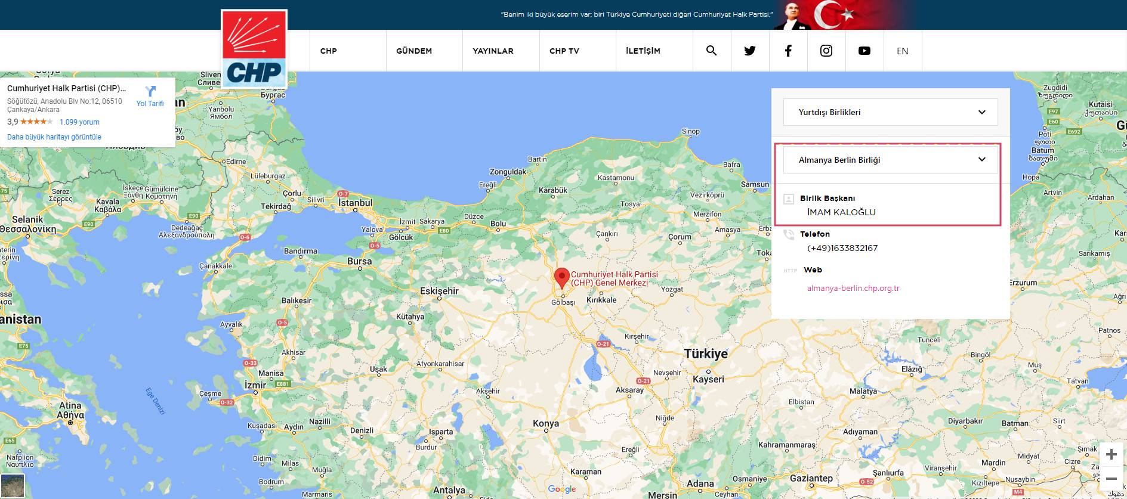
Task: Click the Birlik Başkanı label
Action: [828, 199]
